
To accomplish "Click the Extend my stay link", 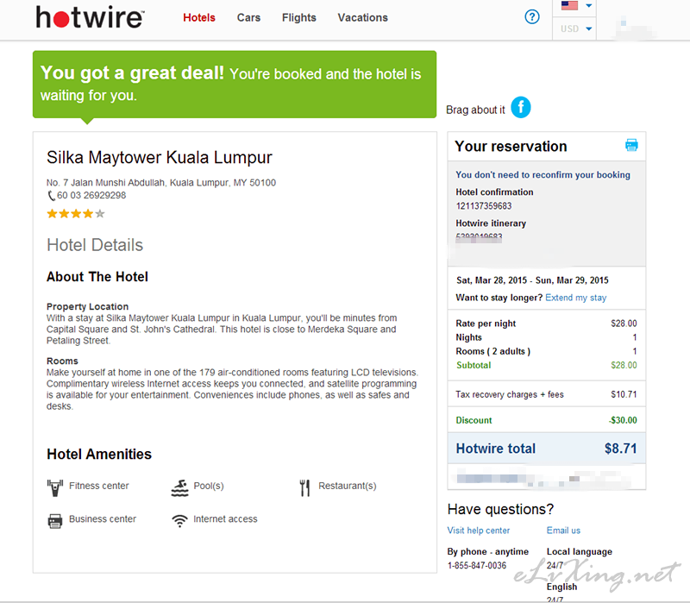I will 575,298.
